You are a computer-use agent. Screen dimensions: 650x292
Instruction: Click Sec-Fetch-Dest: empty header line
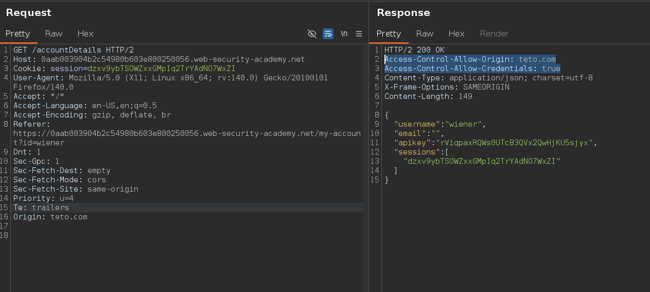pos(62,170)
